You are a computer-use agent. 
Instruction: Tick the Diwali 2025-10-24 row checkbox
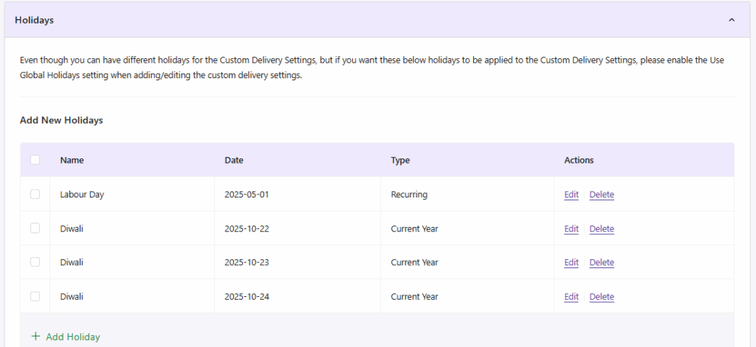[35, 296]
